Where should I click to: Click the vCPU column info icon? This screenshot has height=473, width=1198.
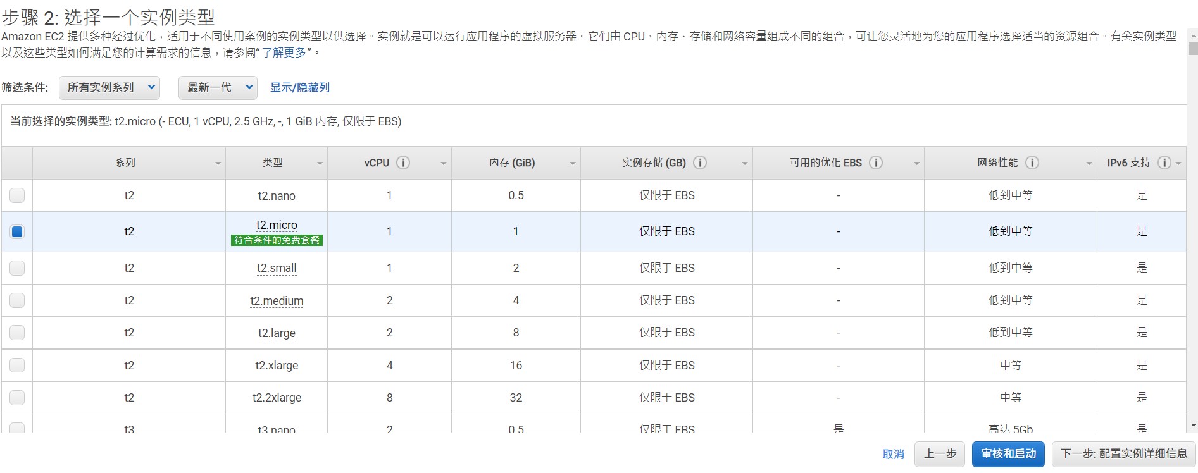click(403, 163)
